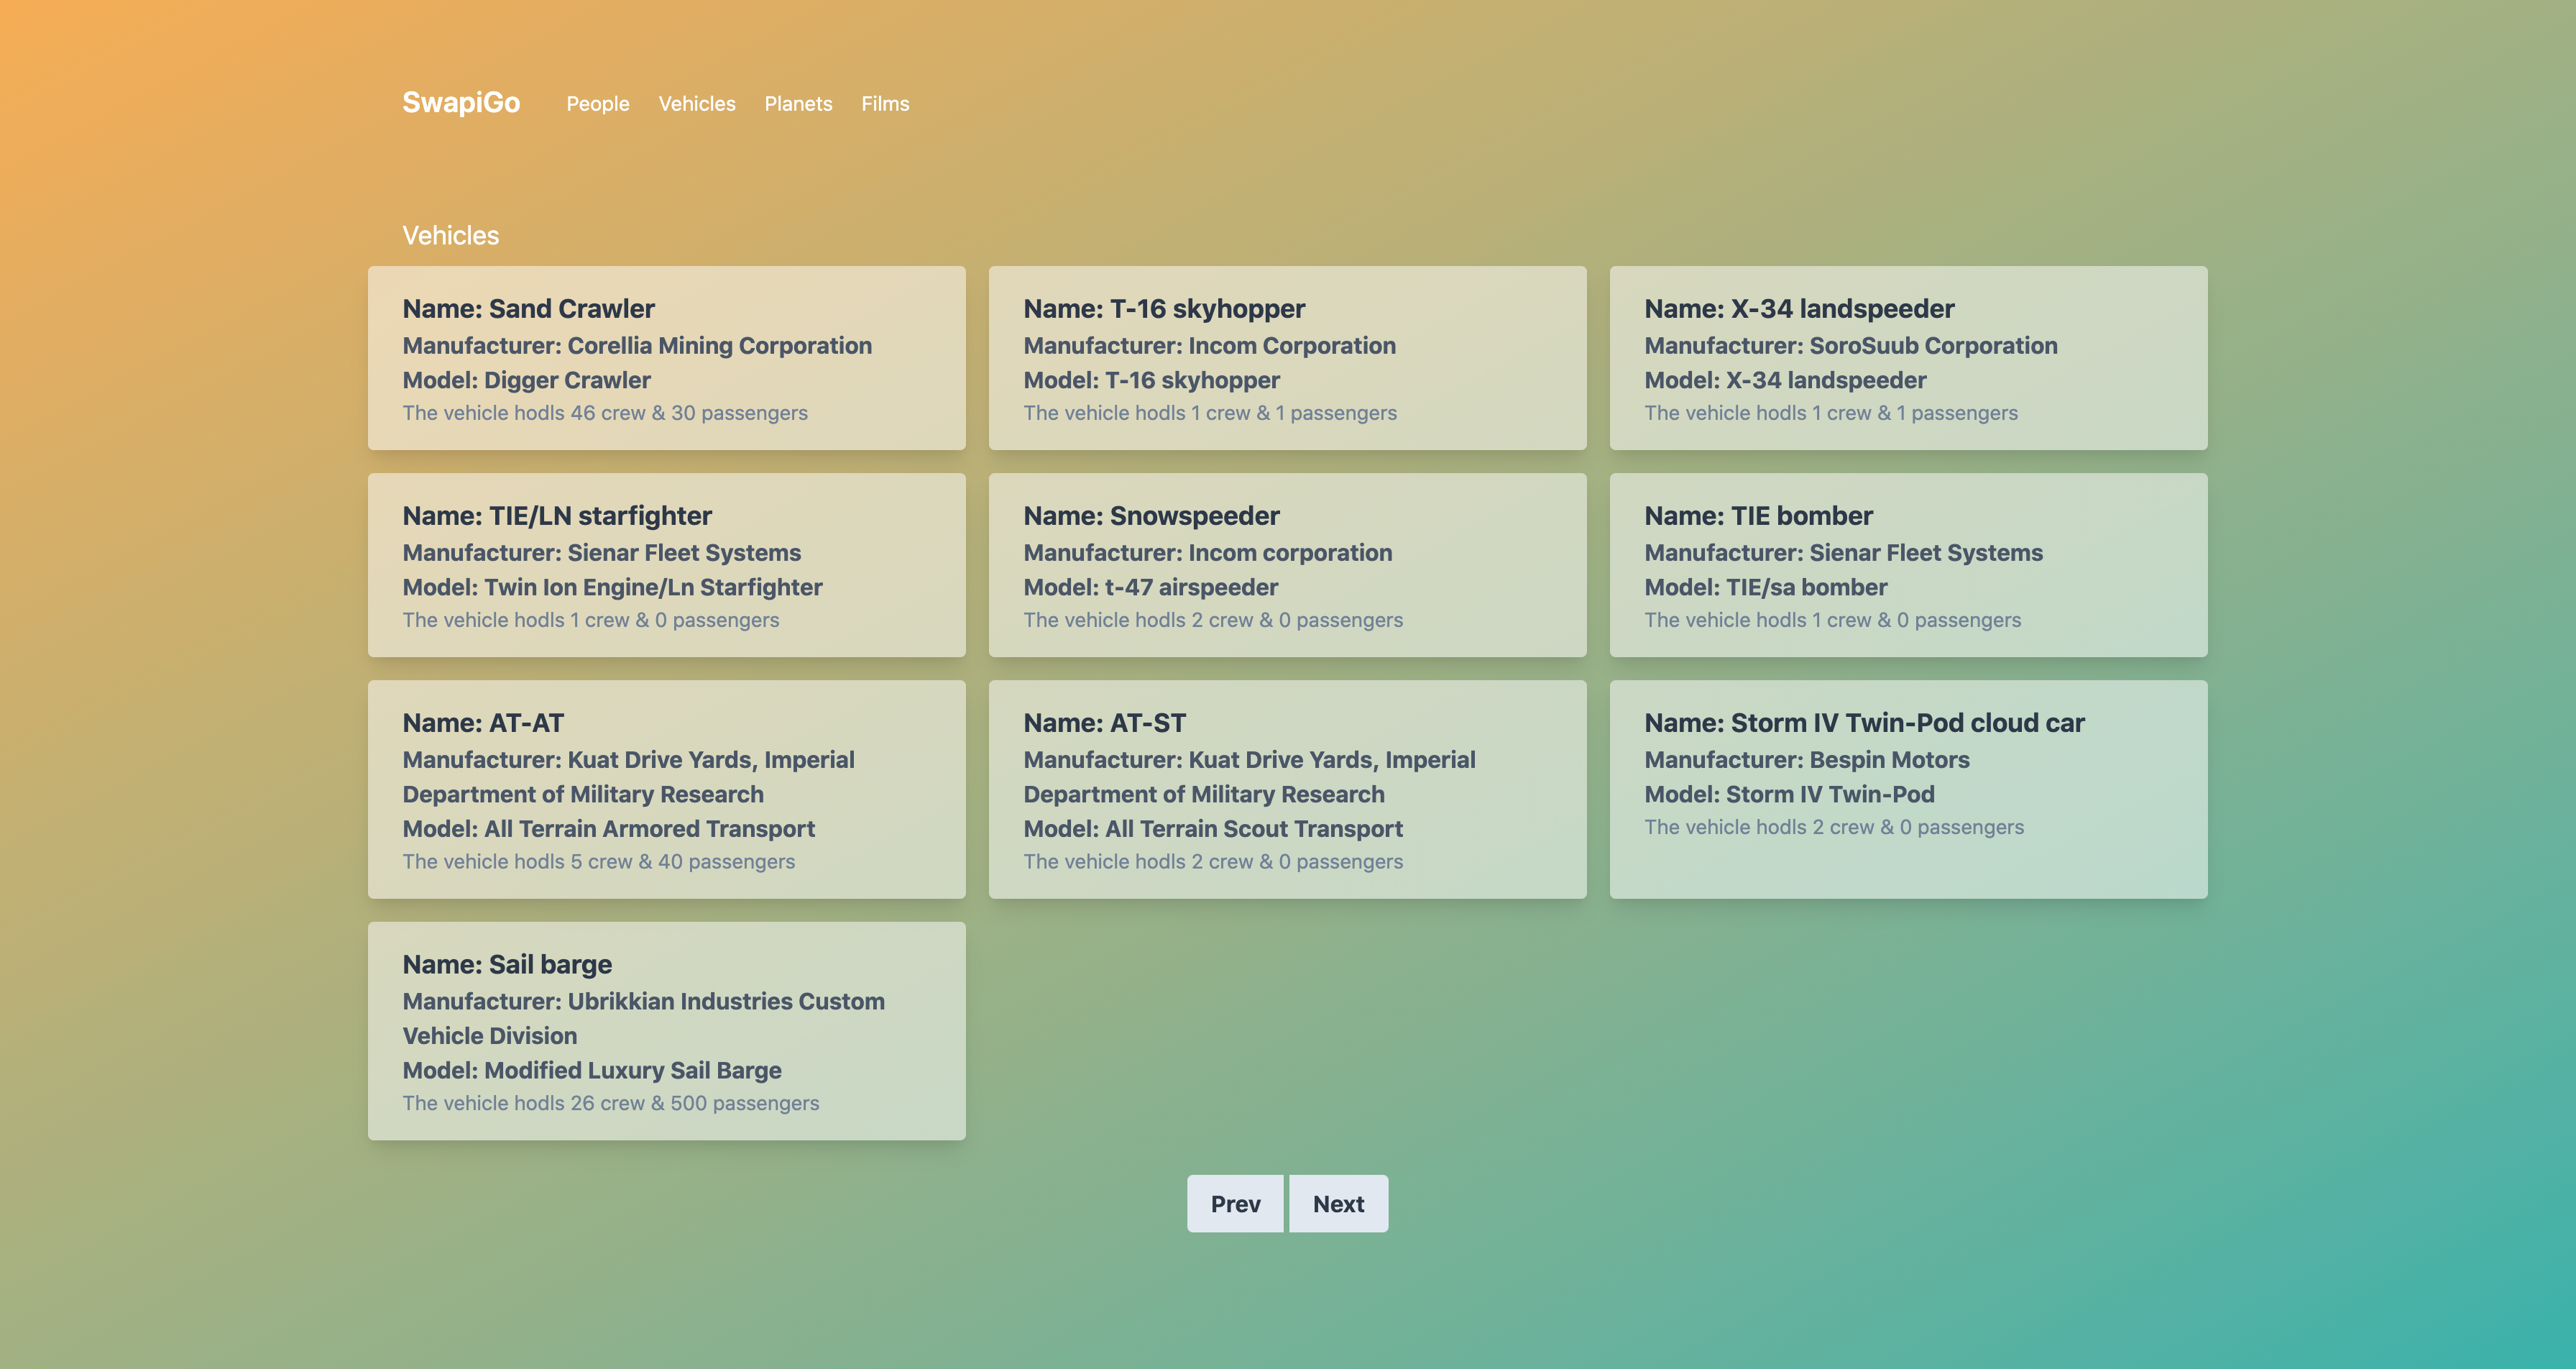The image size is (2576, 1369).
Task: Click 'Model: TIE/sa bomber' text
Action: 1765,587
